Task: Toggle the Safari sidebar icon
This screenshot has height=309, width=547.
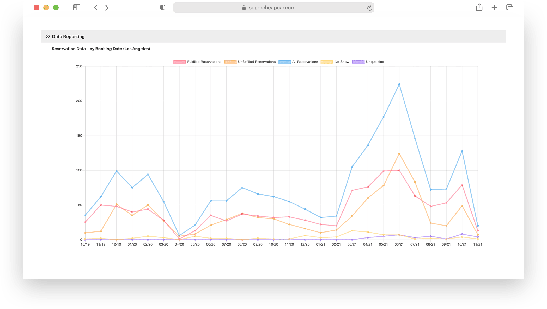Action: pos(76,8)
